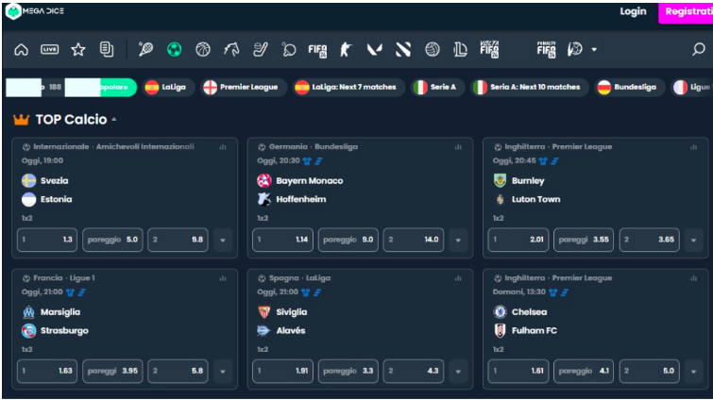Bet on Svezia win at 1.3
Screen dimensions: 713x400
click(47, 240)
